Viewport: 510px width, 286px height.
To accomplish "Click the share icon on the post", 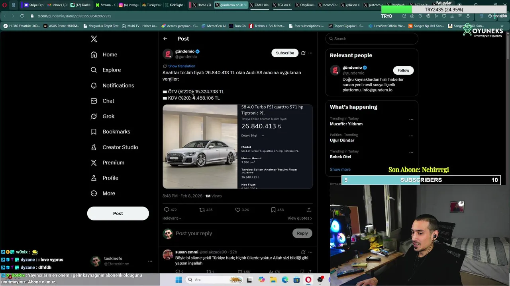I will point(309,210).
